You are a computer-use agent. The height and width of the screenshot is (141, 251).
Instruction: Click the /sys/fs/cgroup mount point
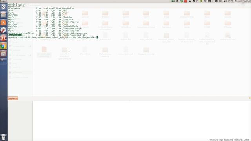[x=71, y=22]
